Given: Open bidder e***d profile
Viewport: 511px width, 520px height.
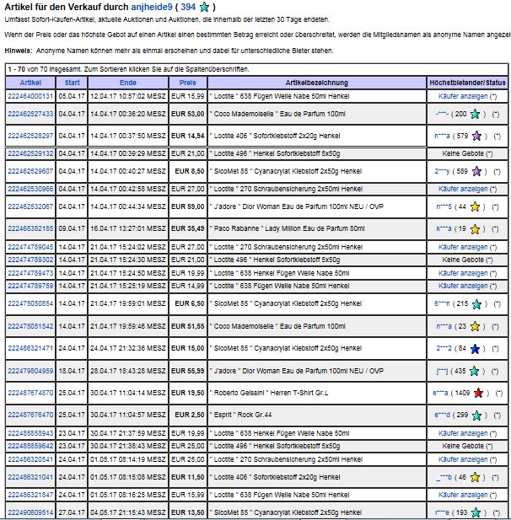Looking at the screenshot, I should point(442,415).
